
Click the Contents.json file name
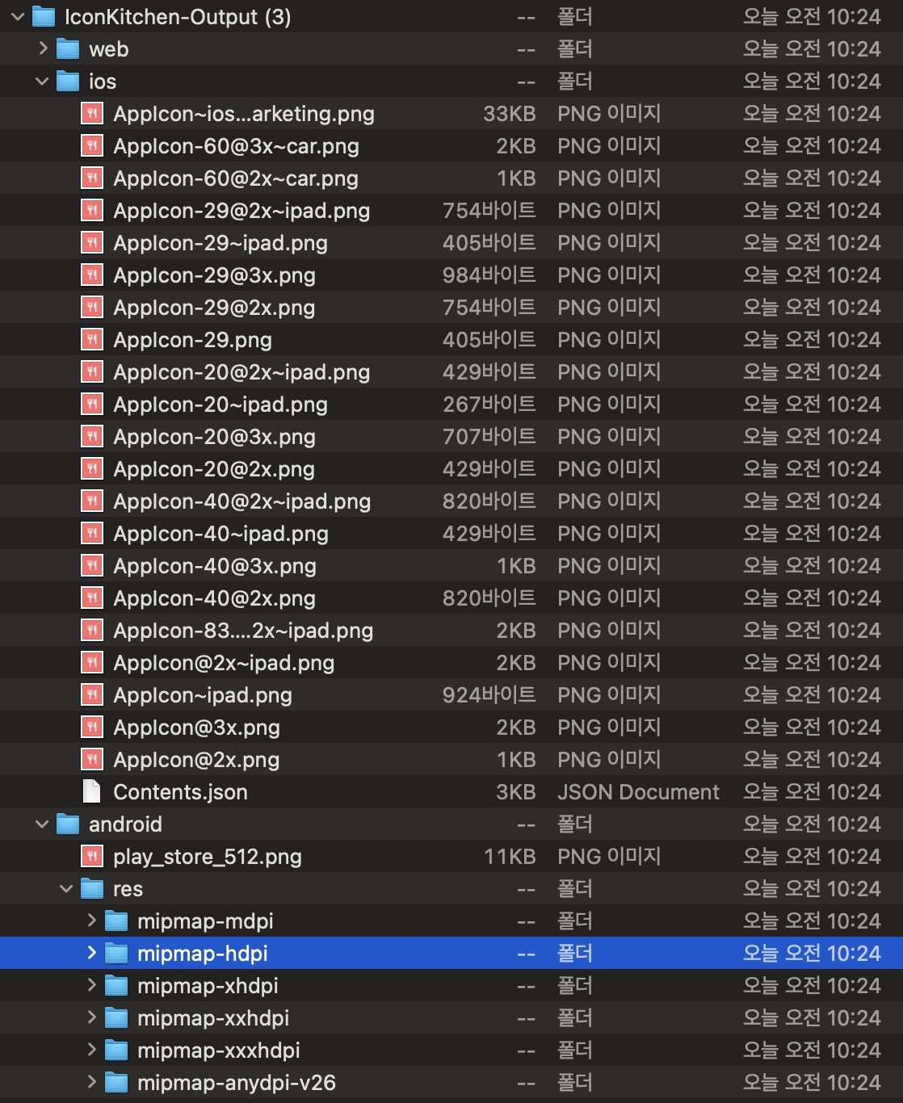(x=180, y=792)
